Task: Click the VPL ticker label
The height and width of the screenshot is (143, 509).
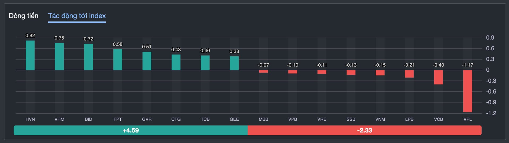Action: click(x=468, y=119)
